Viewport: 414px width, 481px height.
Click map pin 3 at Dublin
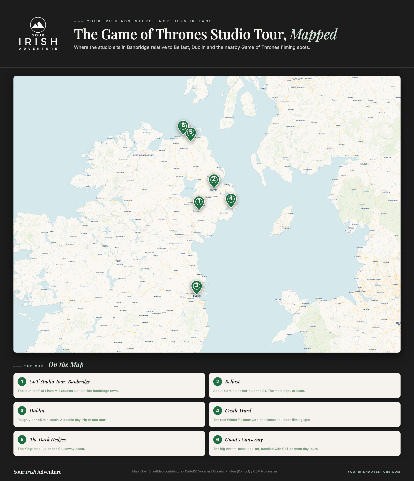[x=197, y=287]
